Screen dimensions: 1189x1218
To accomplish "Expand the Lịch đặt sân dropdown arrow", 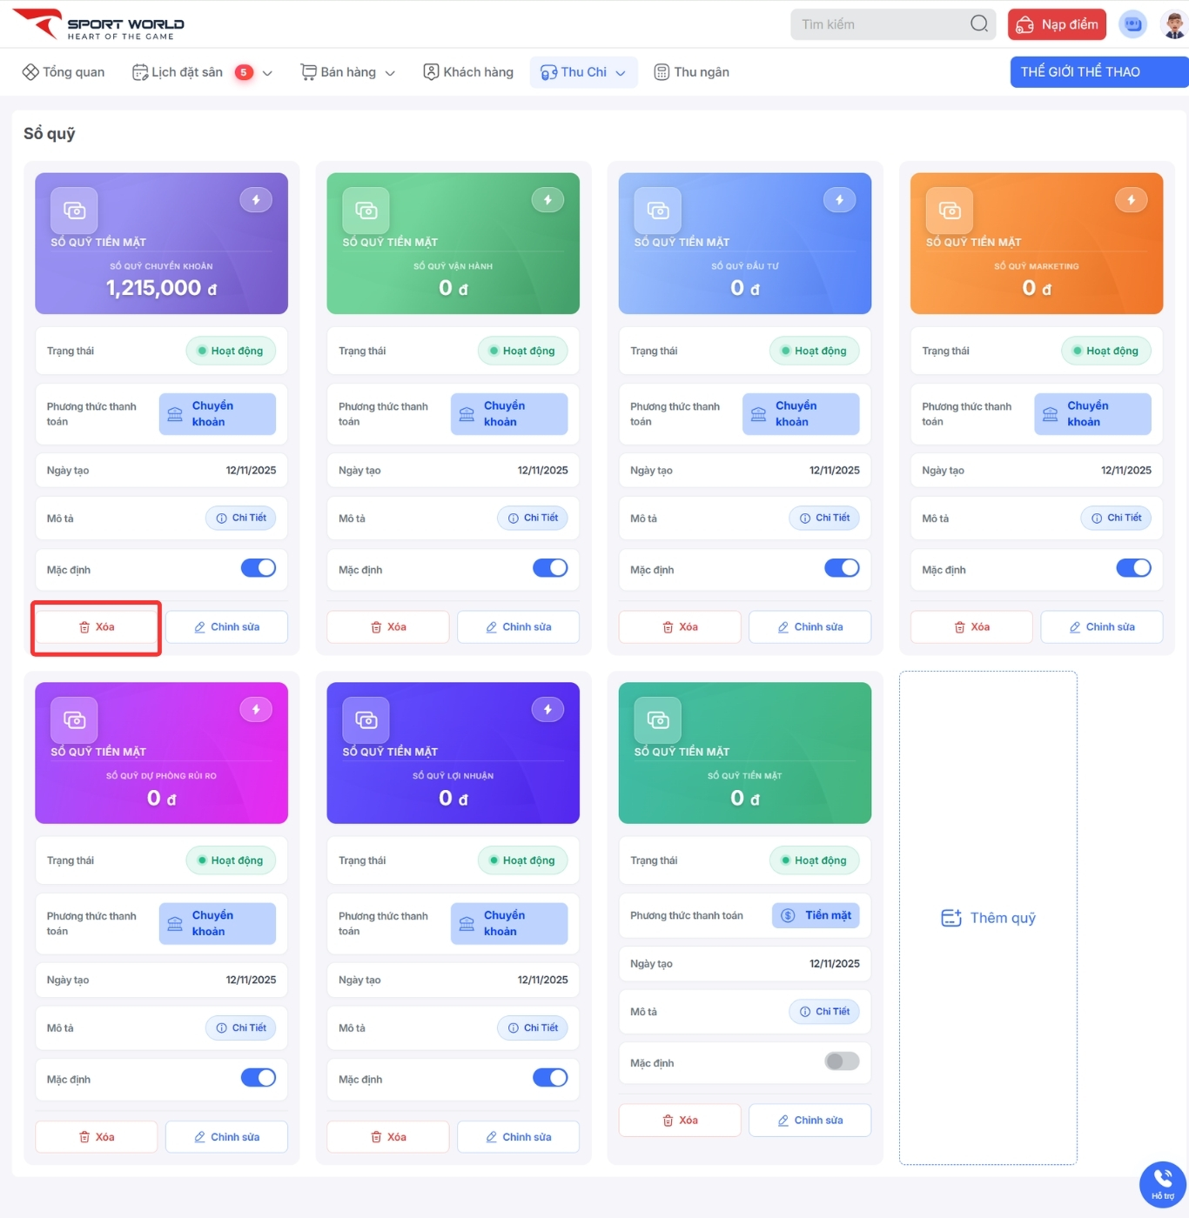I will tap(267, 73).
